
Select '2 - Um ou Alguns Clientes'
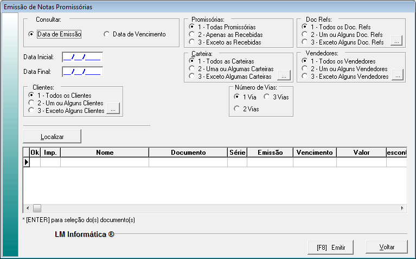point(31,103)
